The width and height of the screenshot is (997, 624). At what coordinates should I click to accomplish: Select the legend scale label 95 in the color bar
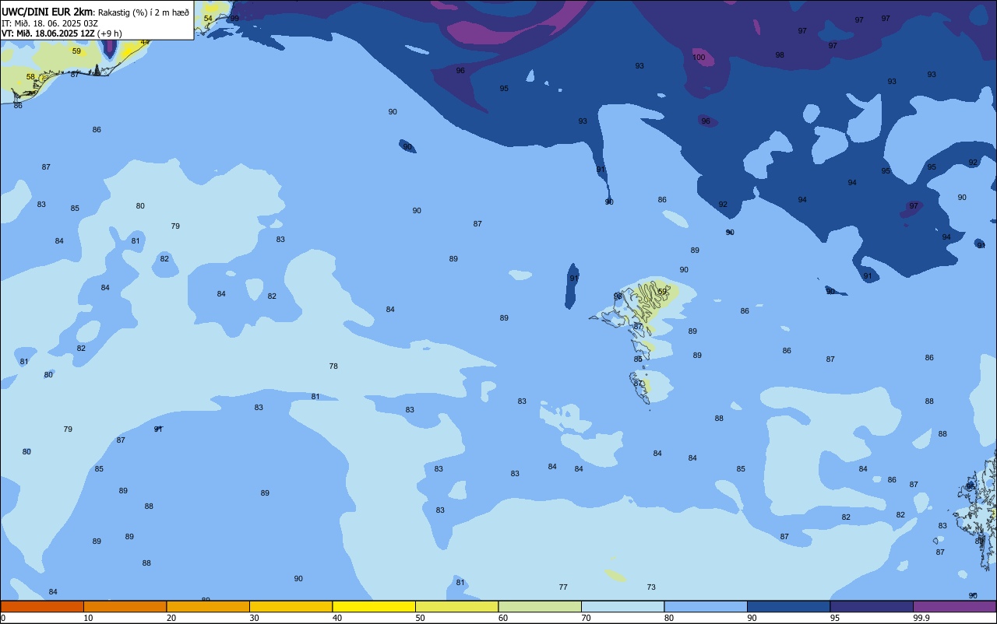click(834, 618)
